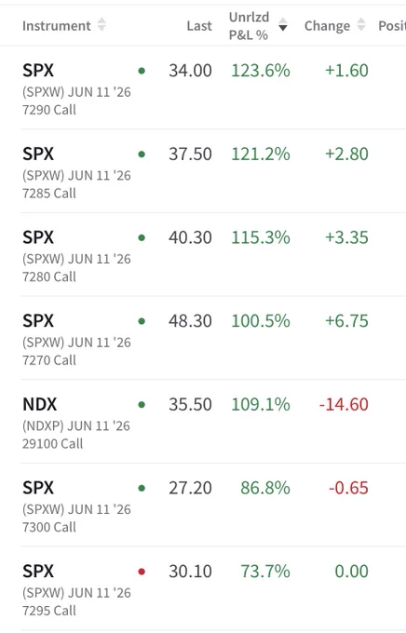Screen dimensions: 406x633
Task: Click green status dot for SPX 7290 Call
Action: click(142, 71)
